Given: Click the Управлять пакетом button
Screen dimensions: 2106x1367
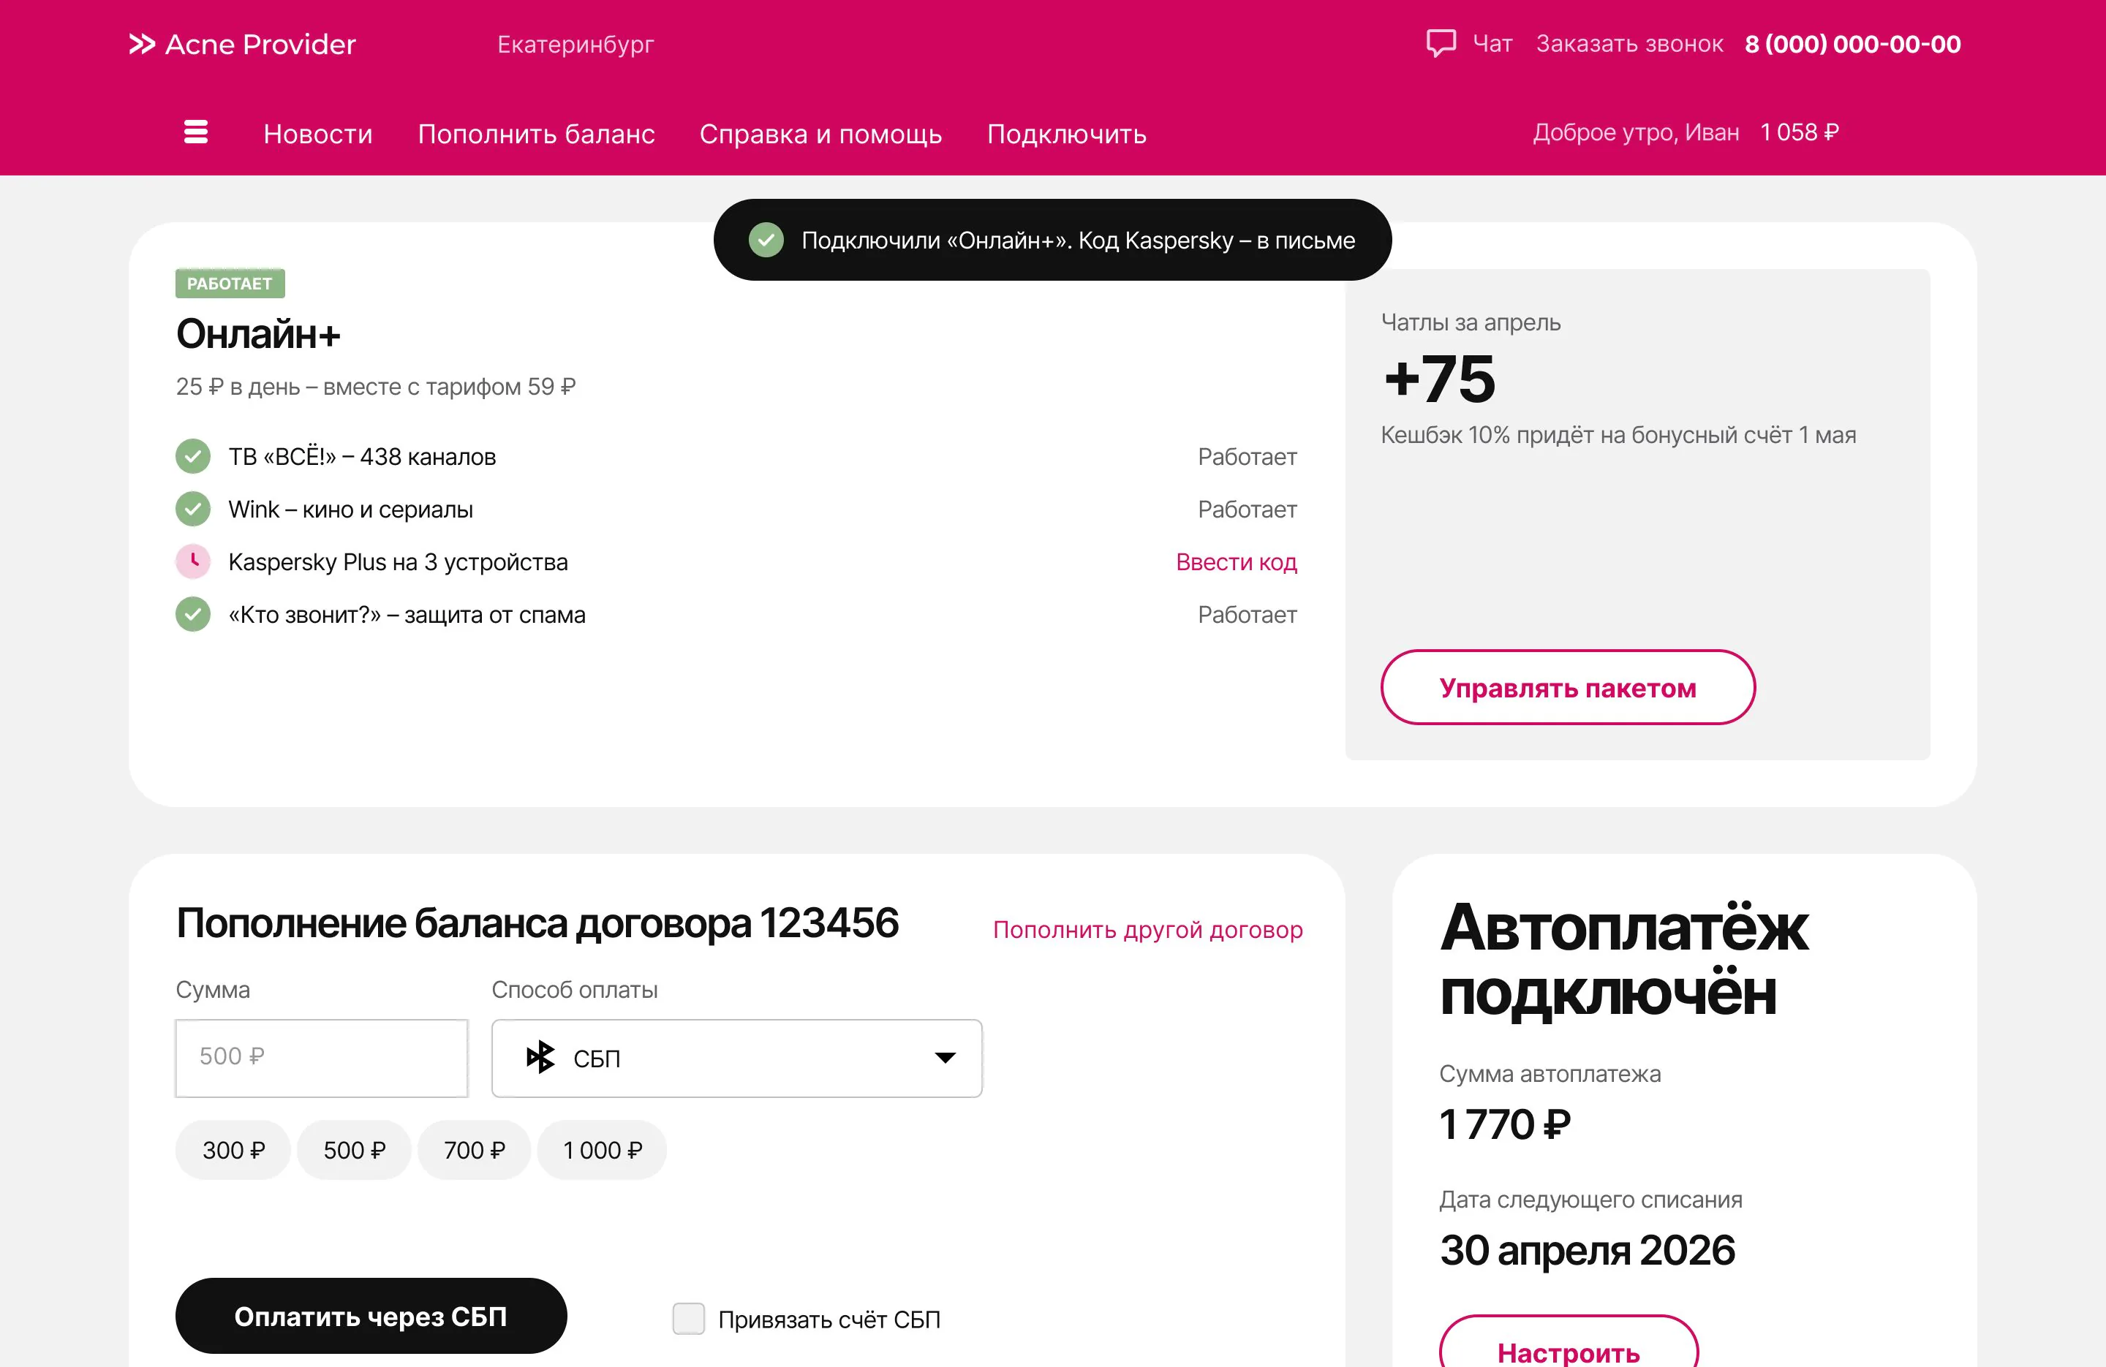Looking at the screenshot, I should (1568, 687).
